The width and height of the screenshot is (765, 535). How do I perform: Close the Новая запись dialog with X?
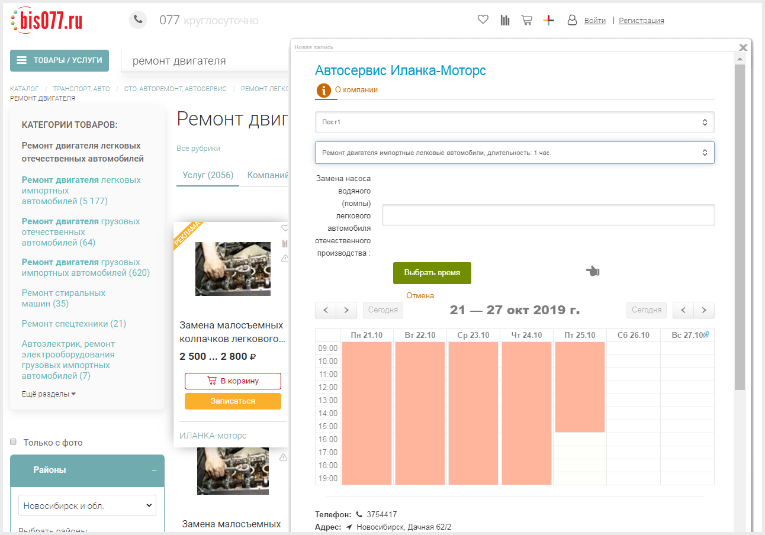point(744,47)
